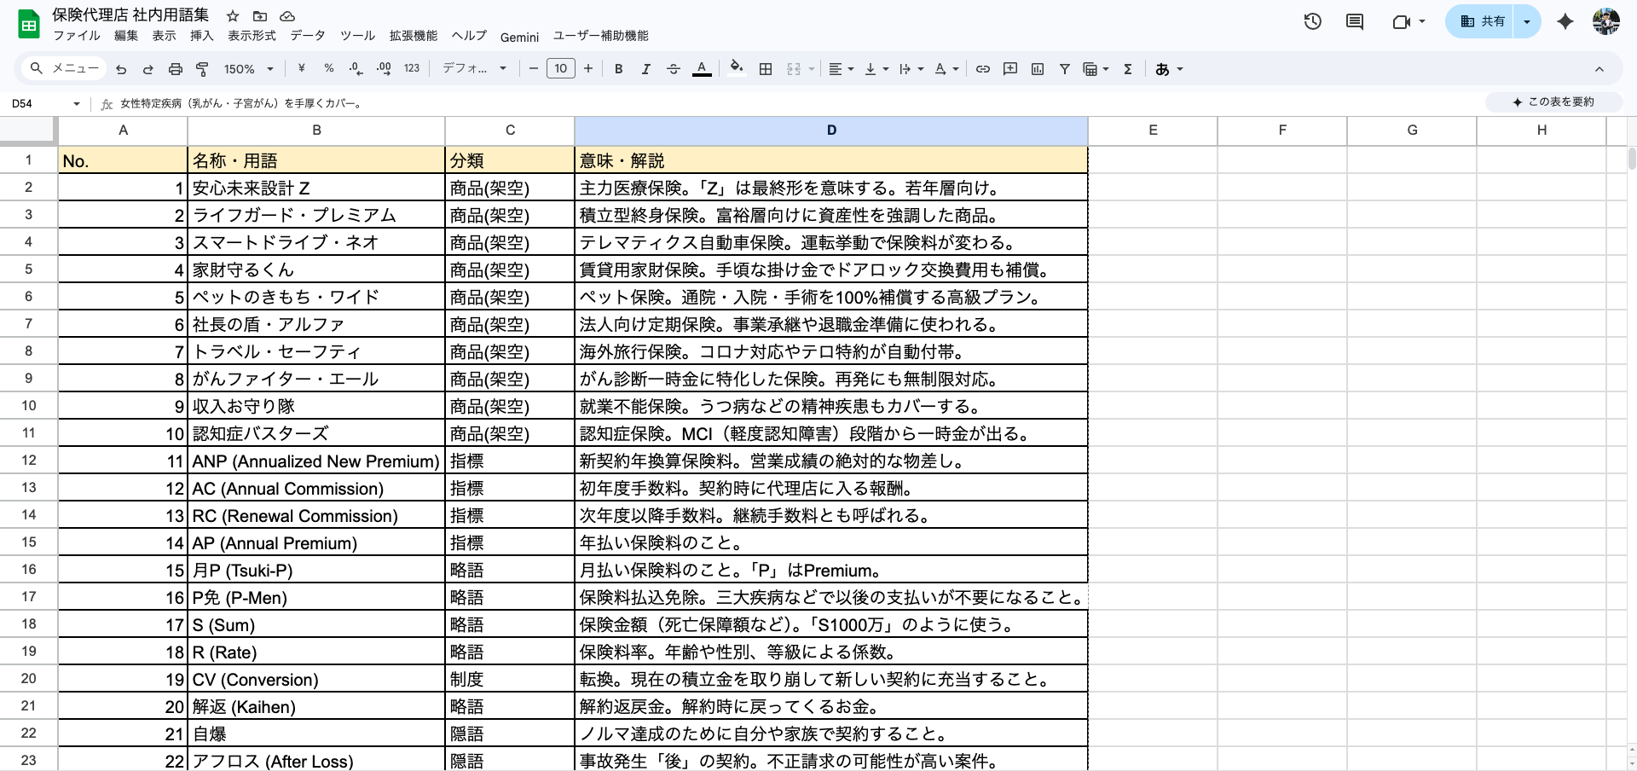Screen dimensions: 1637x771
Task: Open the データ menu
Action: (x=307, y=36)
